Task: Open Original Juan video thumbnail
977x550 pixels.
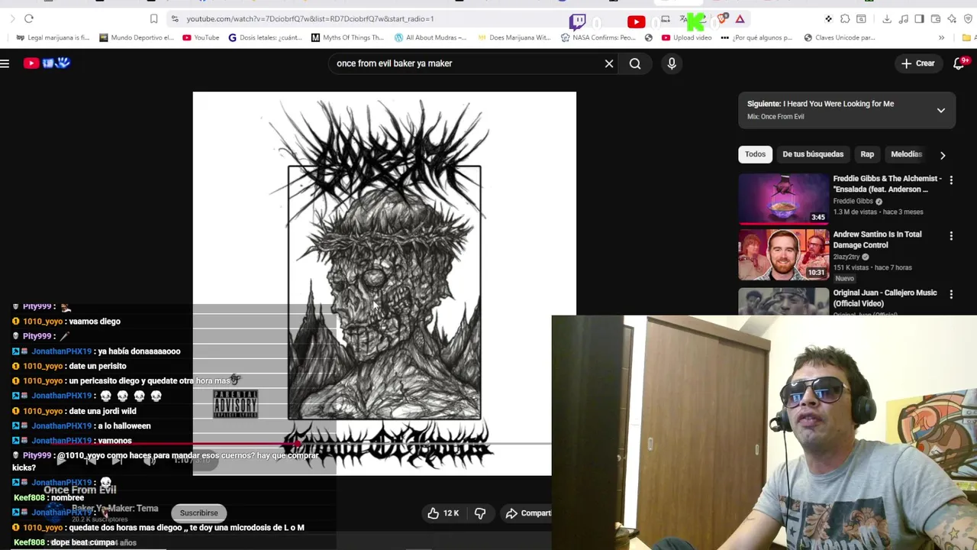Action: [783, 301]
